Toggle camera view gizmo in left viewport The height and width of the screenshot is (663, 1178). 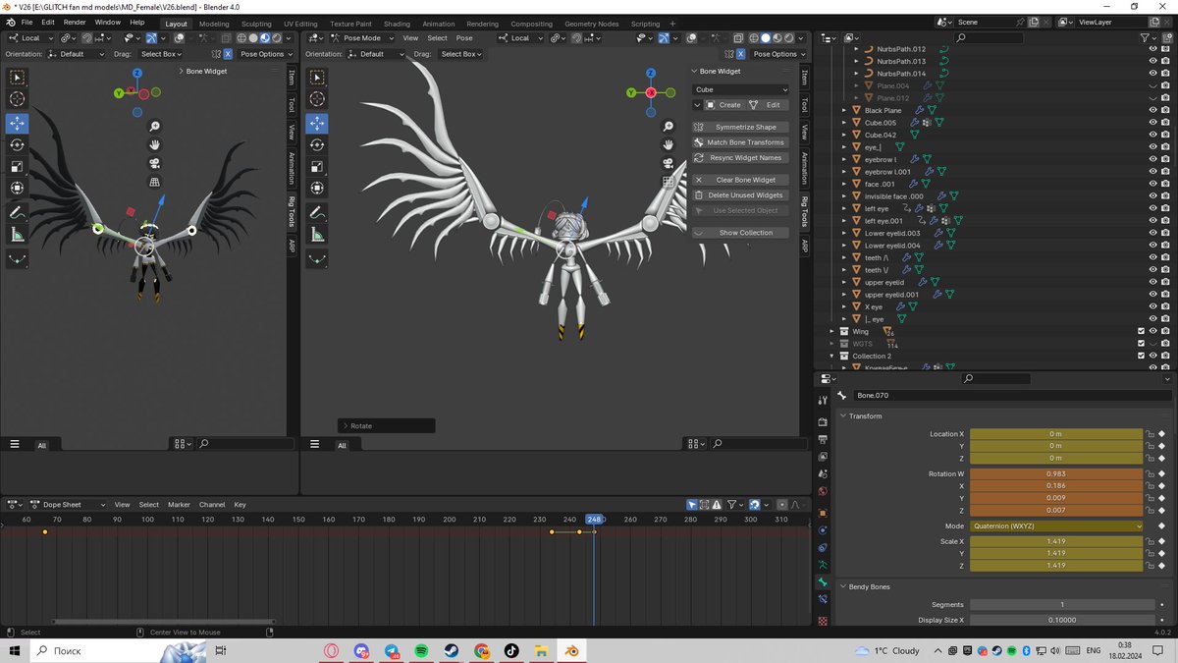tap(155, 163)
